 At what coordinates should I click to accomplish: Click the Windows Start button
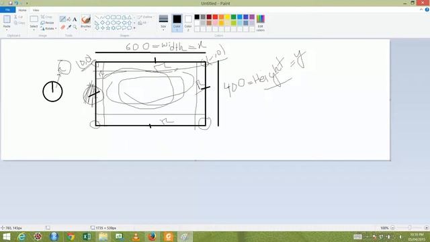(x=6, y=237)
